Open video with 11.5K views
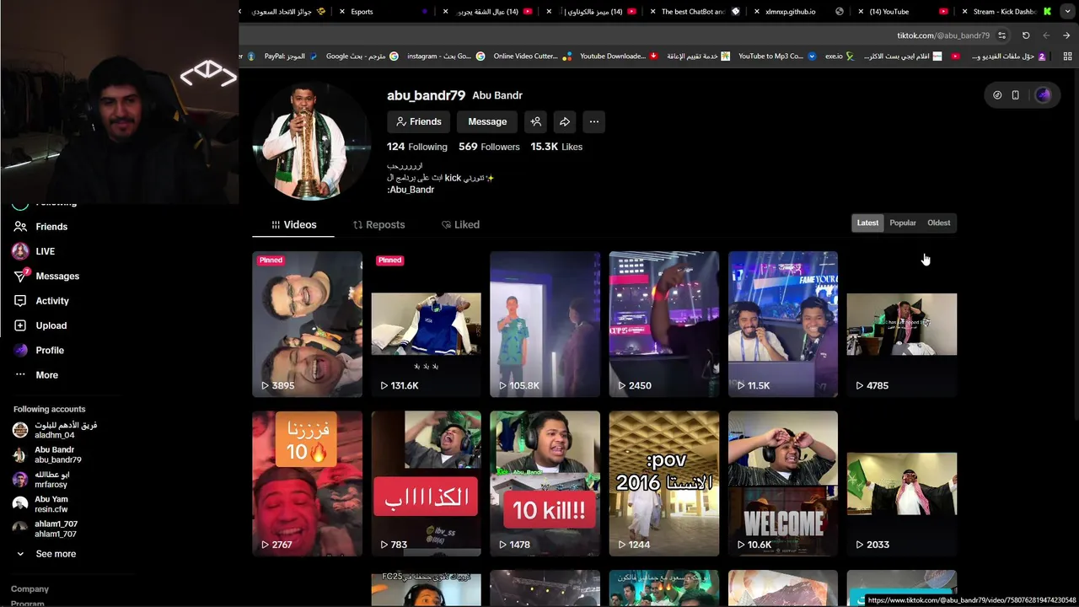This screenshot has height=607, width=1079. (783, 324)
